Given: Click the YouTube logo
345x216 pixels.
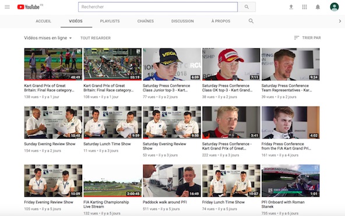Looking at the screenshot, I should click(29, 7).
